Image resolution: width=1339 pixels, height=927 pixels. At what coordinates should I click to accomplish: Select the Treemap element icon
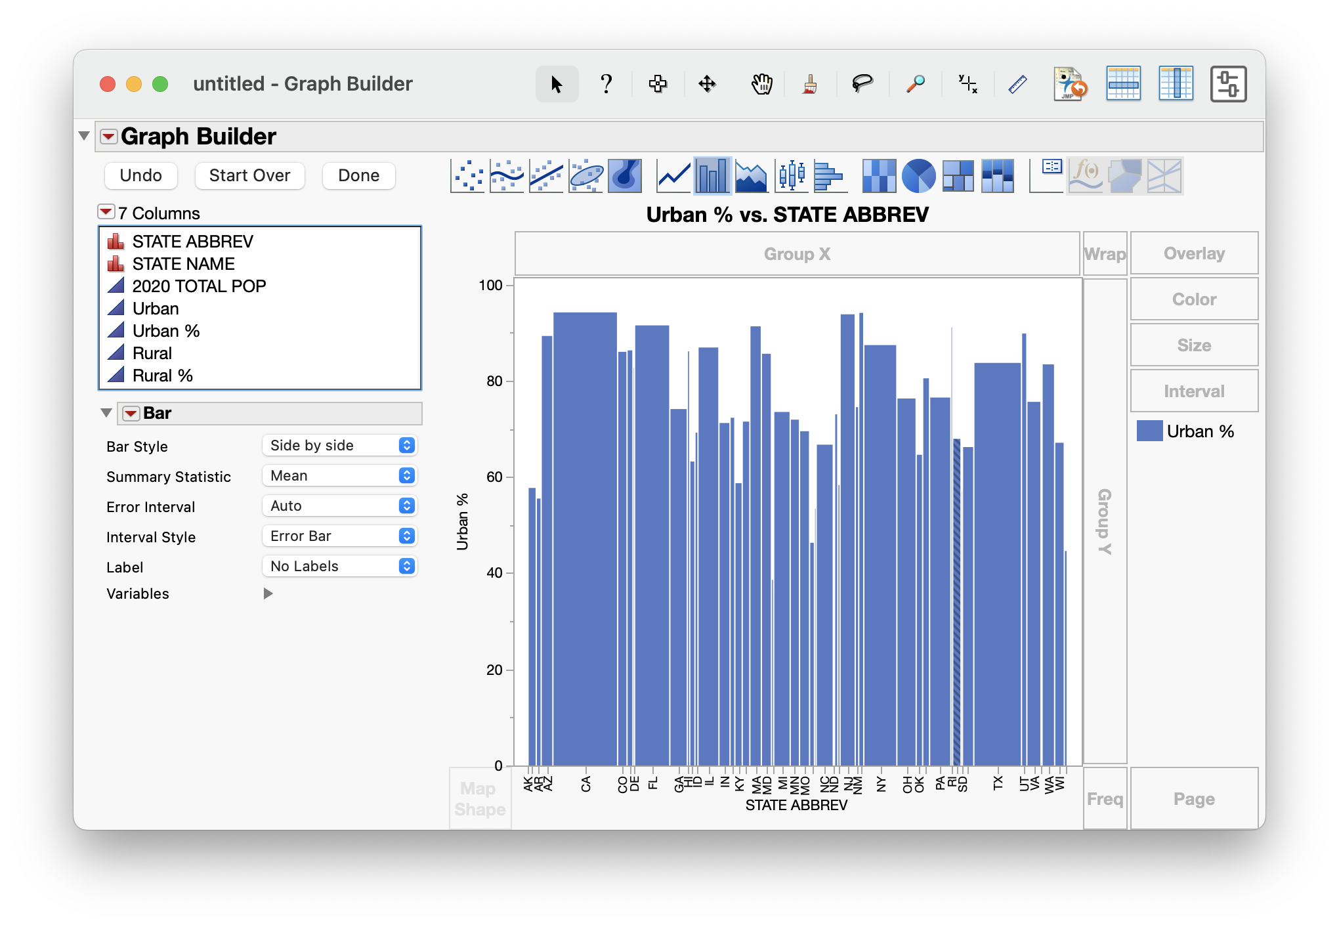(958, 176)
